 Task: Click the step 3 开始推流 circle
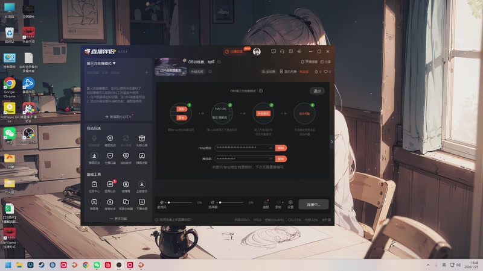coord(263,113)
